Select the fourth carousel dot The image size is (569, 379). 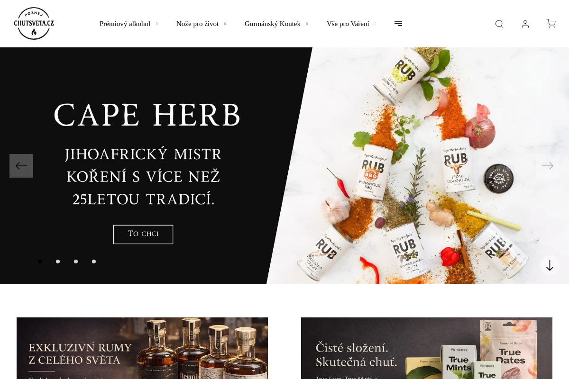coord(94,262)
